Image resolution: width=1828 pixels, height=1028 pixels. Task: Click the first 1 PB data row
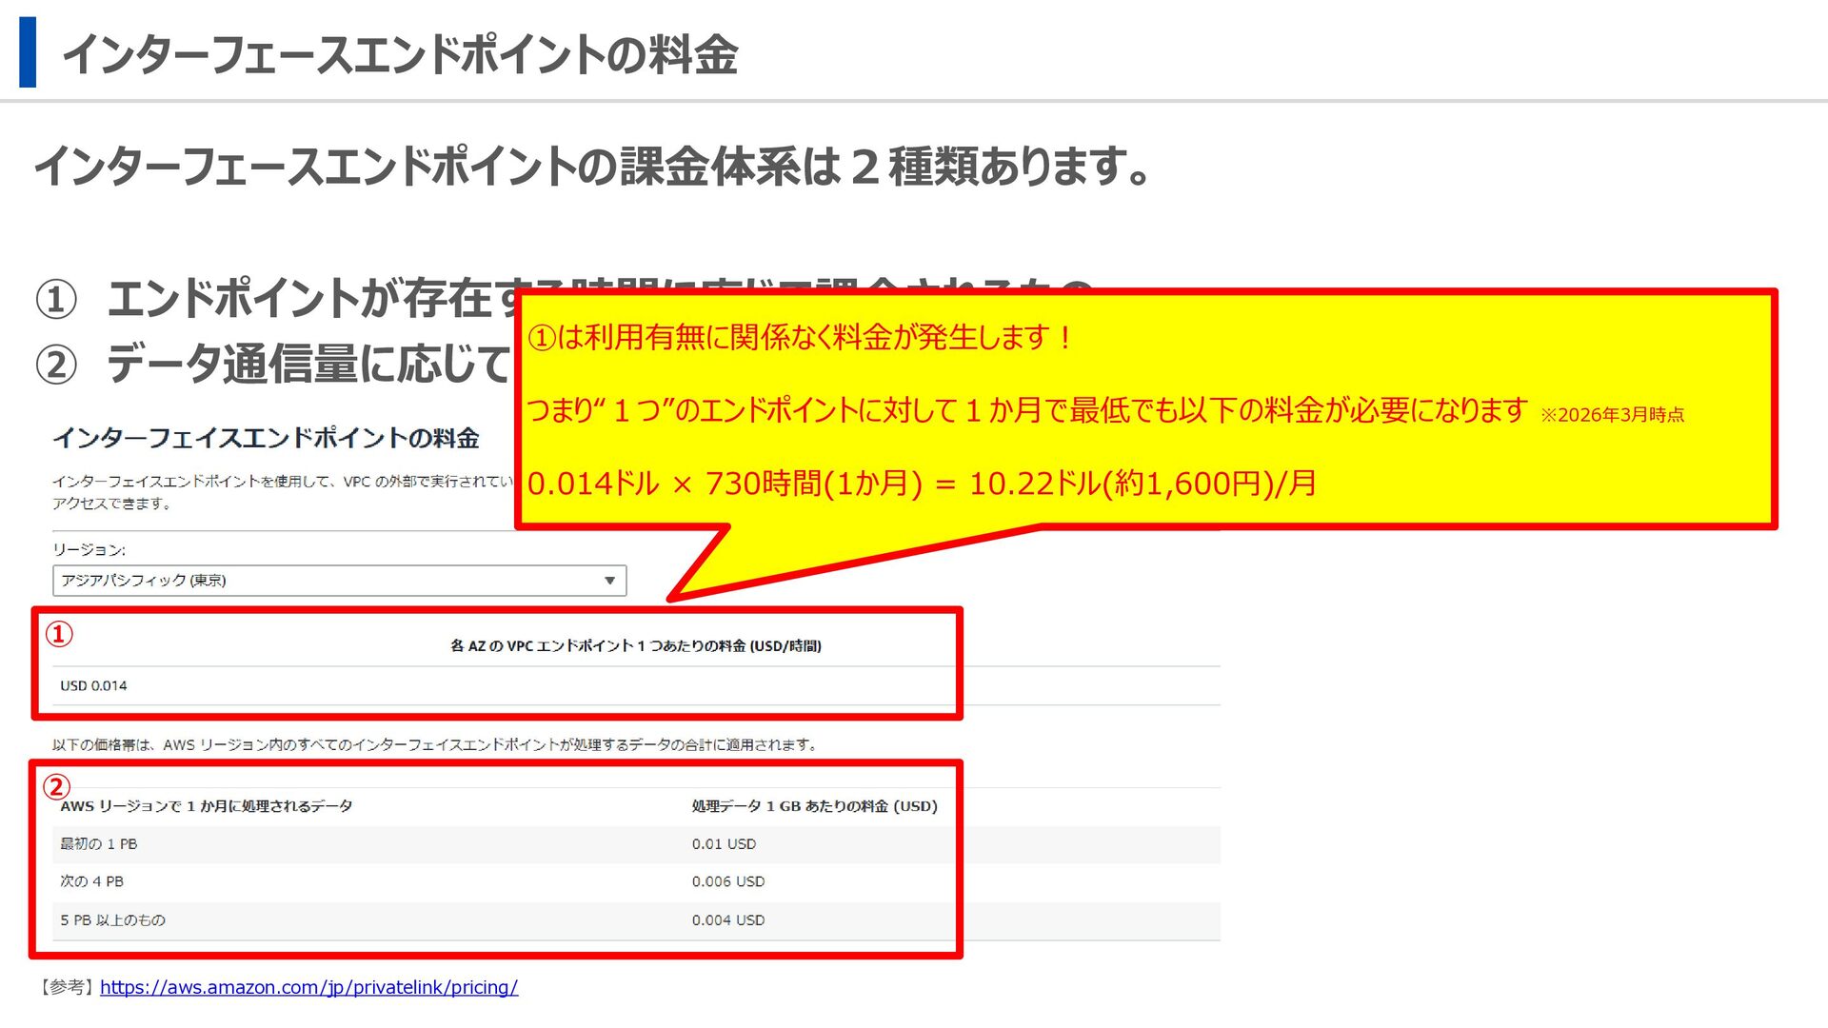coord(99,844)
